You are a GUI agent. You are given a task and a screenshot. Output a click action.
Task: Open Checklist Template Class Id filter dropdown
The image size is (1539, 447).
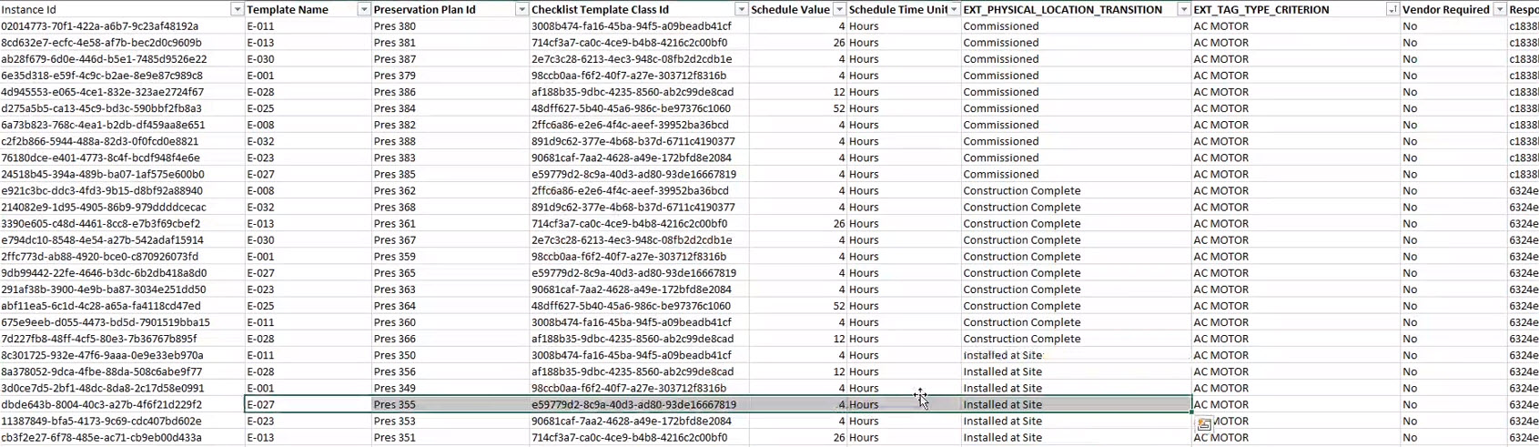click(x=741, y=10)
